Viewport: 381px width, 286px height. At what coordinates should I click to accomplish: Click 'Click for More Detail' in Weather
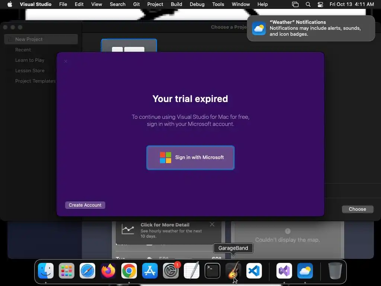(x=165, y=225)
